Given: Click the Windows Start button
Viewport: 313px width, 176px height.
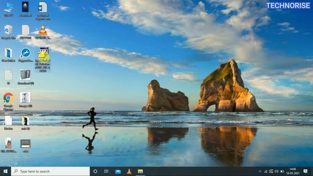Looking at the screenshot, I should [5, 172].
